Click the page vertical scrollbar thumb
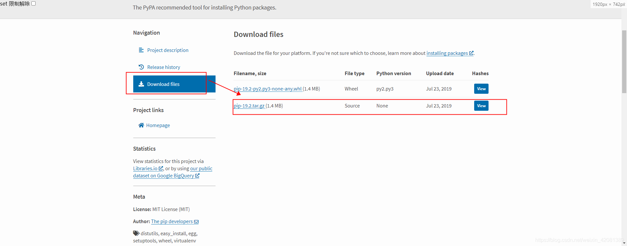The width and height of the screenshot is (627, 246). pyautogui.click(x=624, y=61)
